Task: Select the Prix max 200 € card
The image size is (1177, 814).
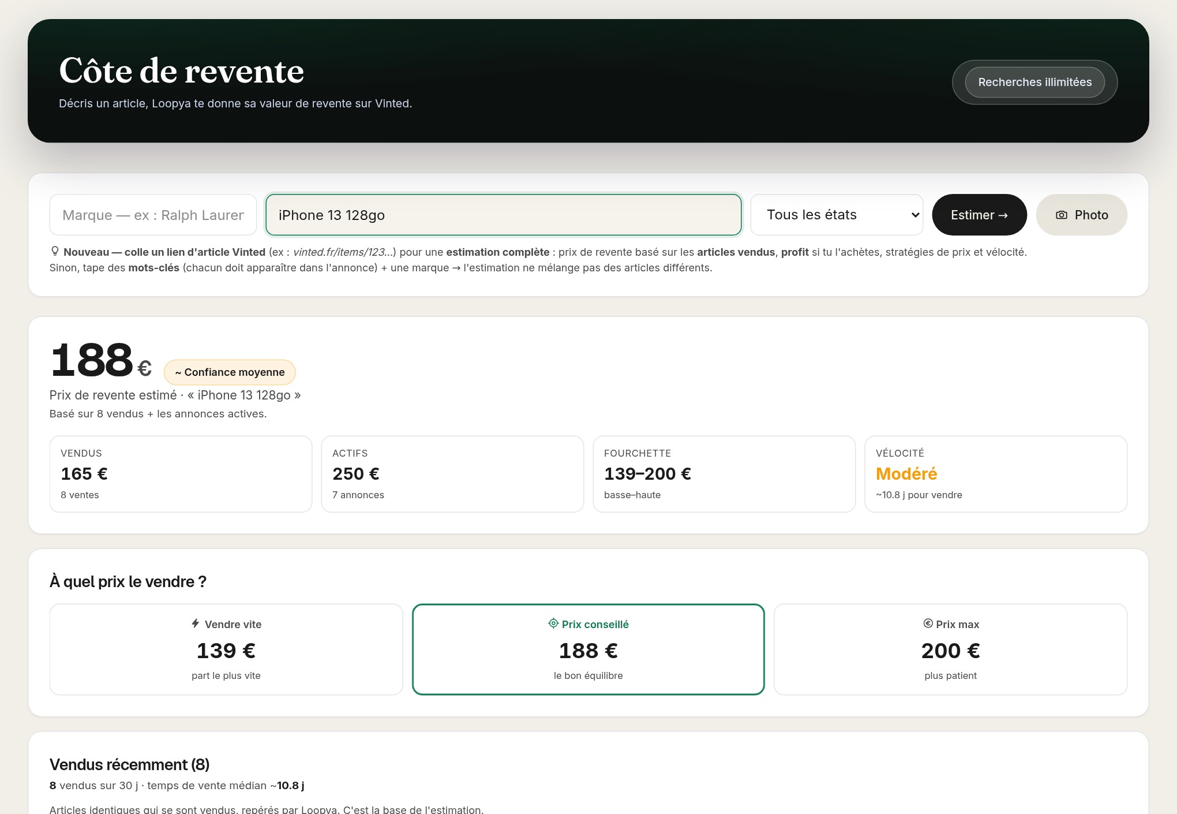Action: point(950,649)
